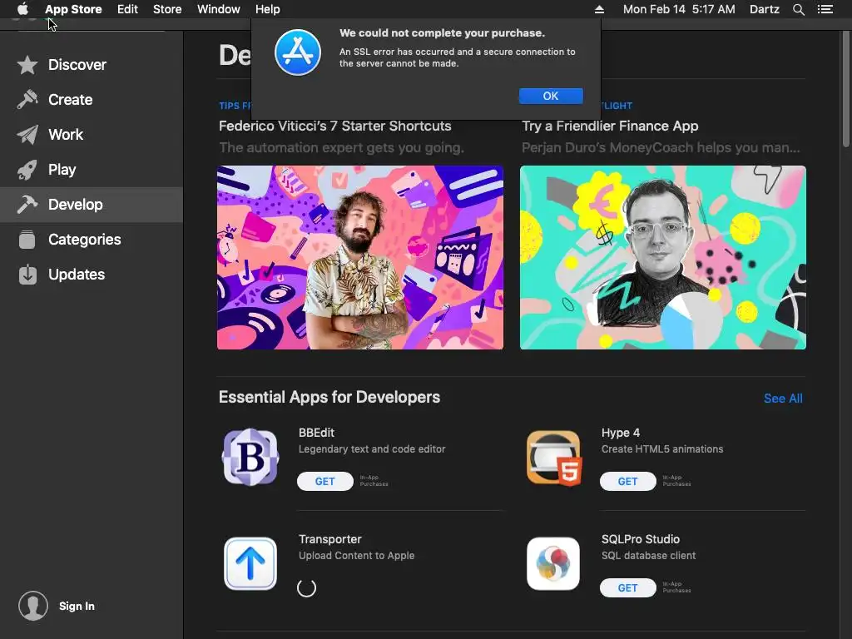The image size is (852, 639).
Task: Open the SQLPro Studio app title
Action: [640, 539]
